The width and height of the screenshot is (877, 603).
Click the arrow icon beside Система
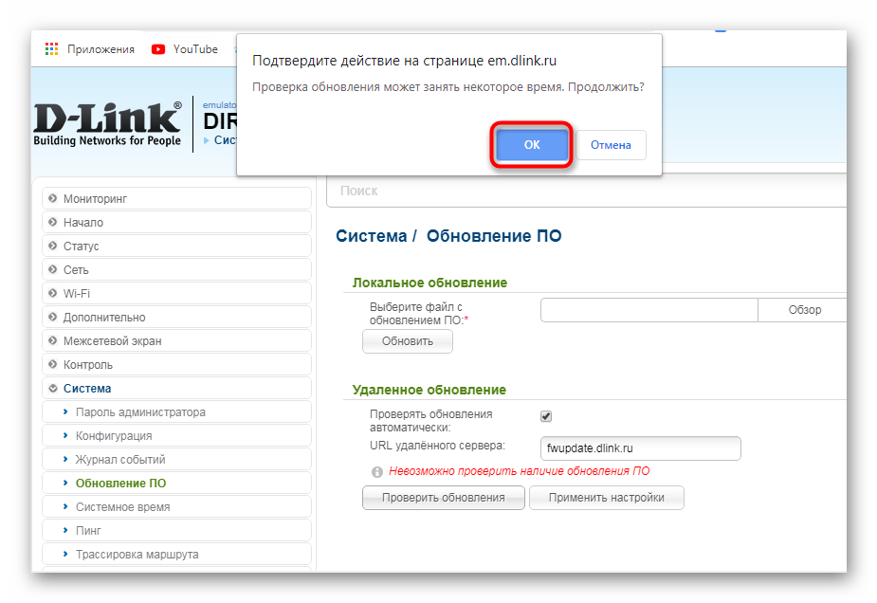coord(52,388)
